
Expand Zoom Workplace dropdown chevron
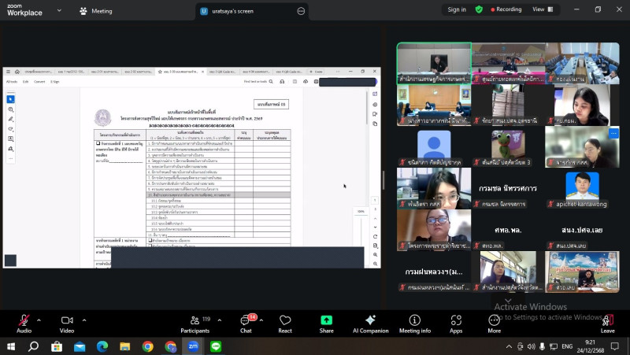pyautogui.click(x=54, y=11)
